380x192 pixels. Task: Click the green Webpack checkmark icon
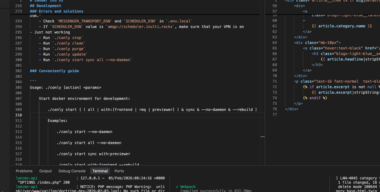pos(177,187)
